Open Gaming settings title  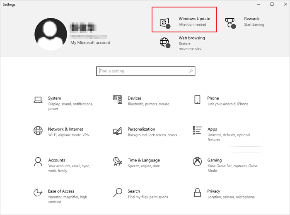coord(215,160)
